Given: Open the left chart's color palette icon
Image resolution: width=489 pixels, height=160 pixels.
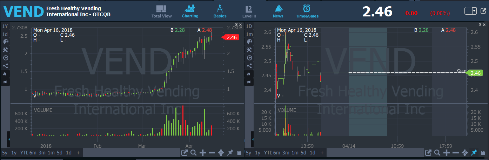Looking at the screenshot, I should pyautogui.click(x=5, y=42).
